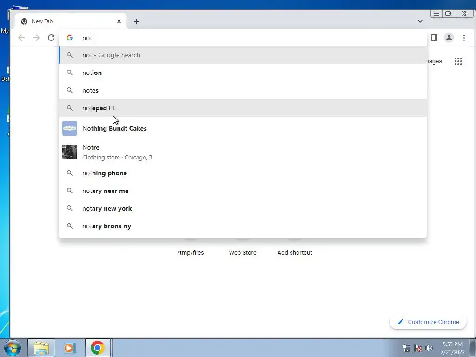Select 'not - Google Search' suggestion
Image resolution: width=476 pixels, height=357 pixels.
click(243, 55)
